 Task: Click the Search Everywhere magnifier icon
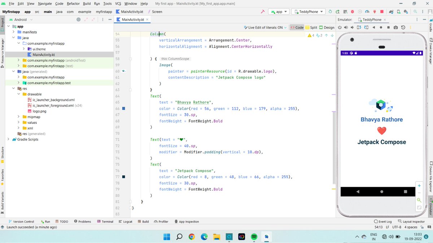(x=415, y=12)
